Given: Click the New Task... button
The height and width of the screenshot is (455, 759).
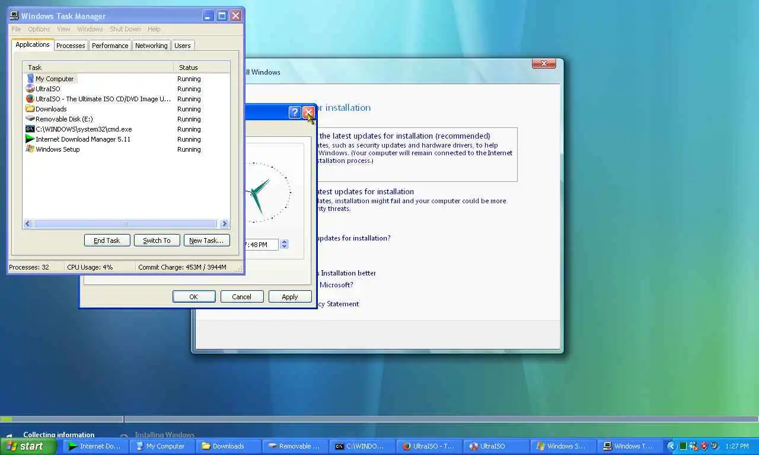Looking at the screenshot, I should tap(206, 241).
